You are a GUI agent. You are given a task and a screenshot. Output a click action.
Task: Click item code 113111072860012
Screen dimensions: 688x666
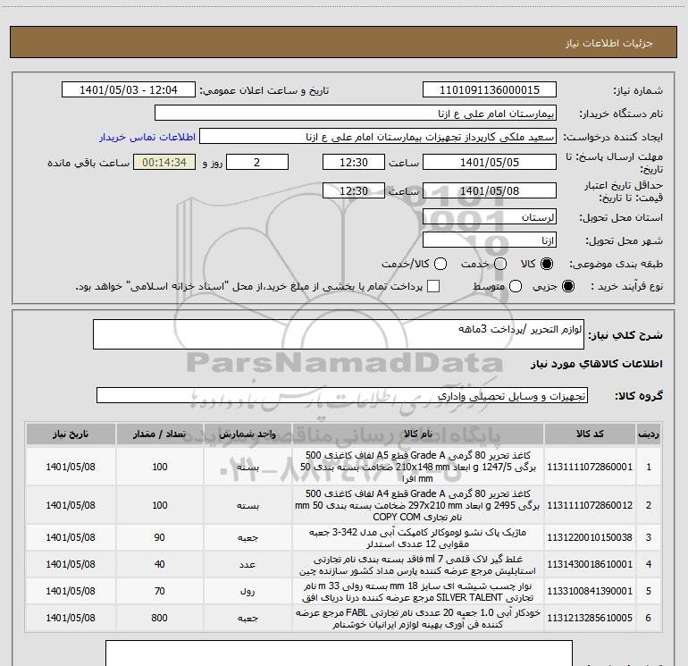(x=590, y=505)
